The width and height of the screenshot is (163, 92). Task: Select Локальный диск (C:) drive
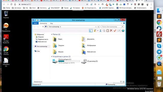pos(66,61)
